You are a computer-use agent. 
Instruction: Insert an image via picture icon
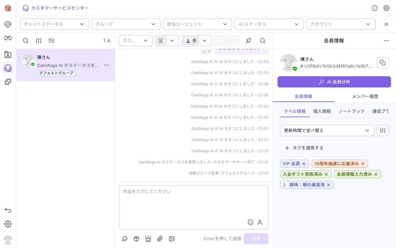(172, 239)
